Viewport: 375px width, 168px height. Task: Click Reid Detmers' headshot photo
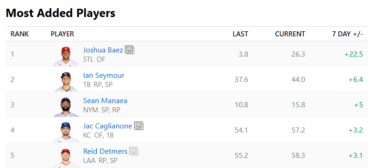(x=66, y=158)
